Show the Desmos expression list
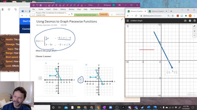The image size is (197, 110). point(128,26)
